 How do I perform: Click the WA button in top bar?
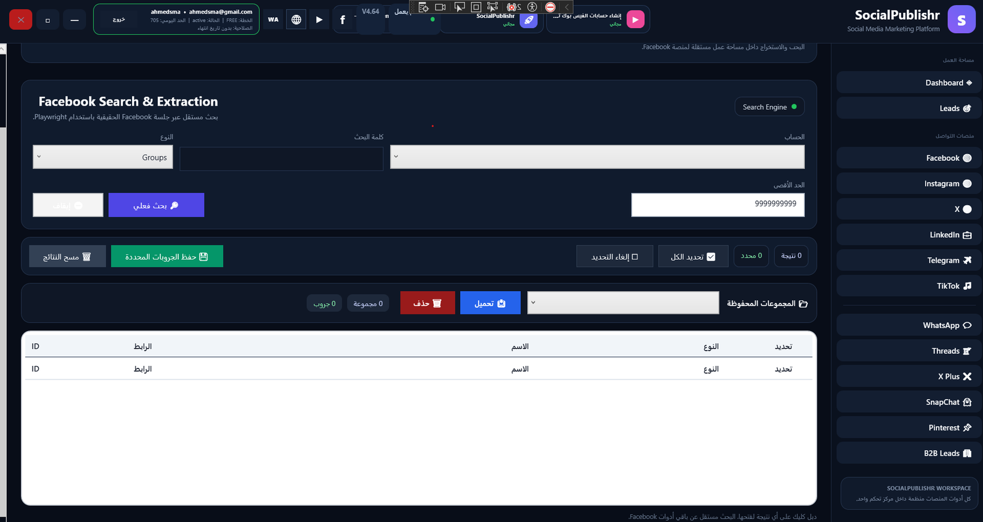tap(273, 20)
